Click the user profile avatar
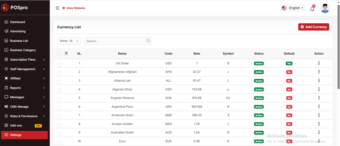 pyautogui.click(x=325, y=8)
